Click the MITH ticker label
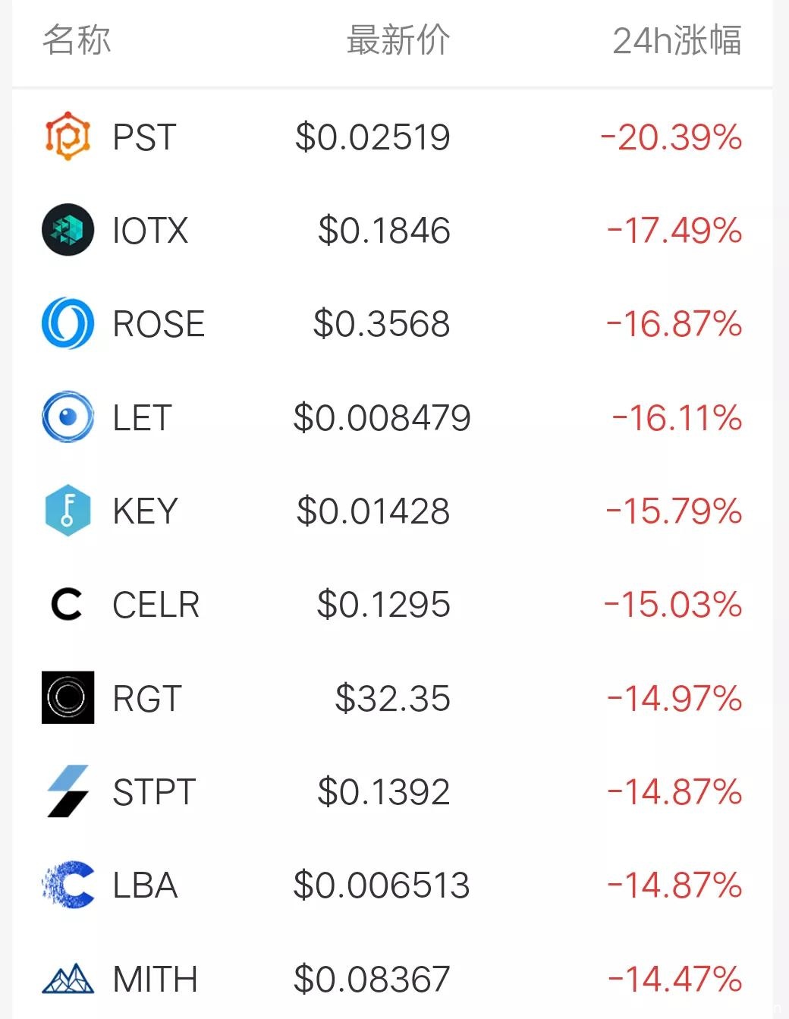This screenshot has width=789, height=1019. click(155, 979)
